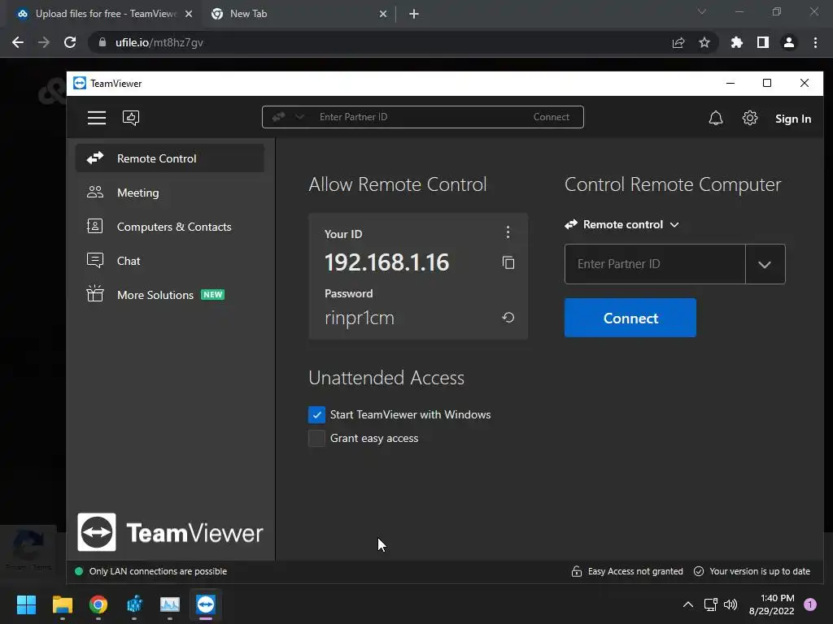Uncheck Start TeamViewer with Windows
Screen dimensions: 833x624
point(316,415)
